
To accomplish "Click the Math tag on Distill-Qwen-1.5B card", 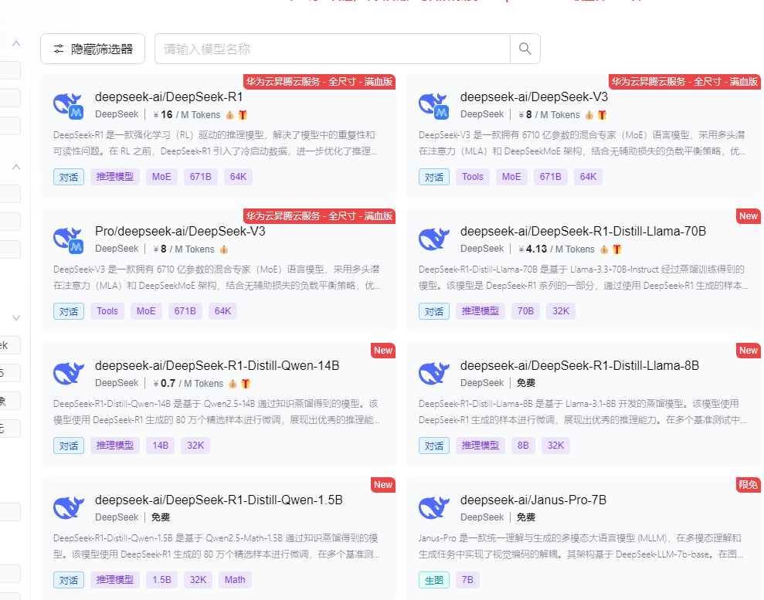I will coord(236,580).
